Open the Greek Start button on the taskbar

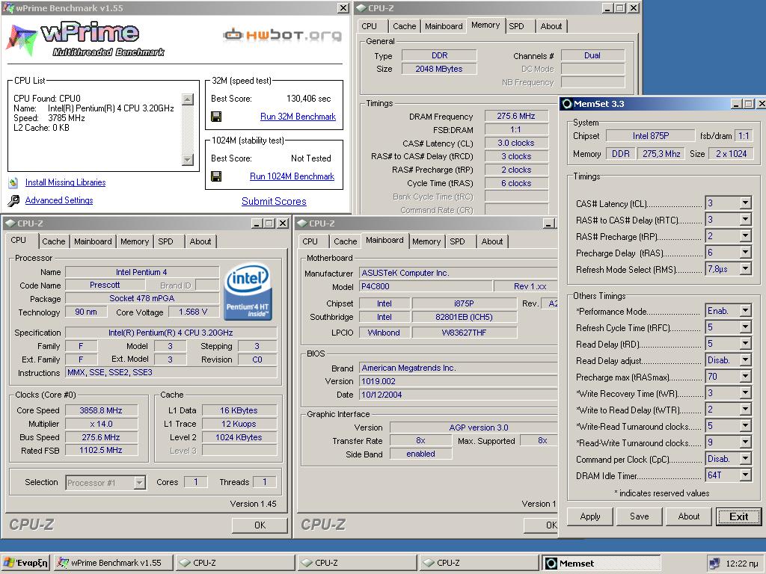(26, 563)
